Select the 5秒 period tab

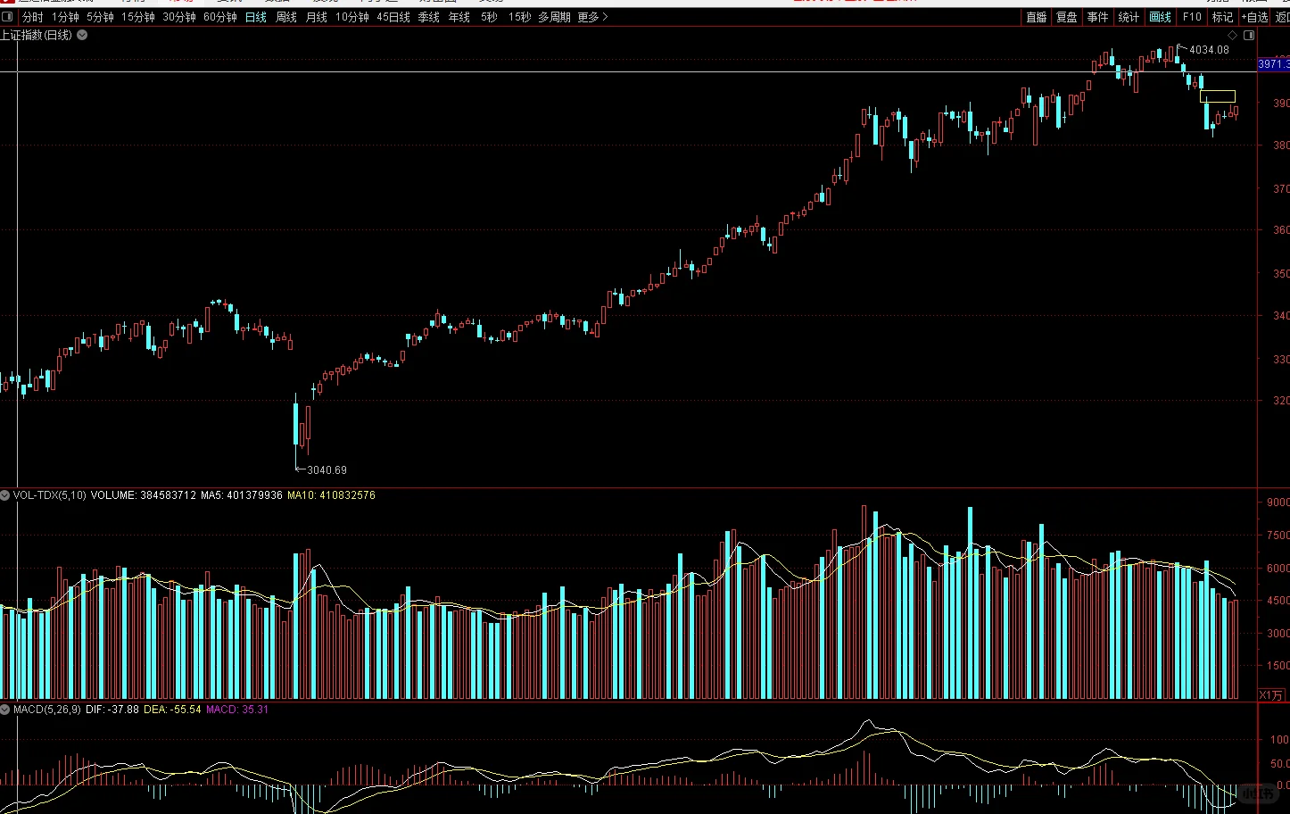[489, 17]
